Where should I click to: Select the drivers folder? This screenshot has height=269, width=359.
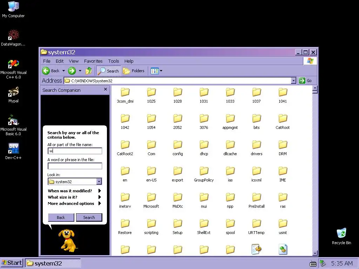tap(256, 147)
